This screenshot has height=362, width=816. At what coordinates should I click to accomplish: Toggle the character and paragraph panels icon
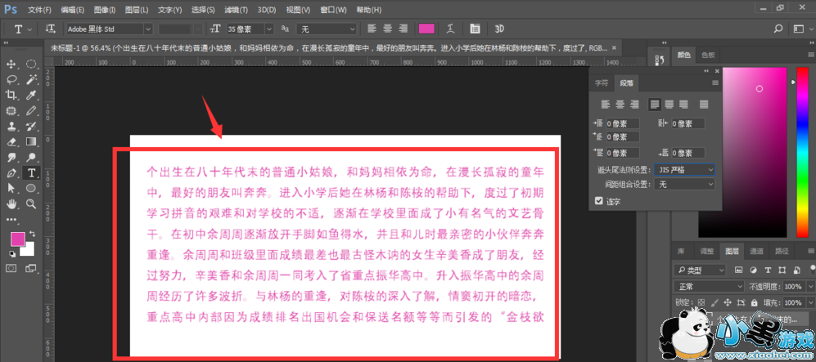[474, 29]
